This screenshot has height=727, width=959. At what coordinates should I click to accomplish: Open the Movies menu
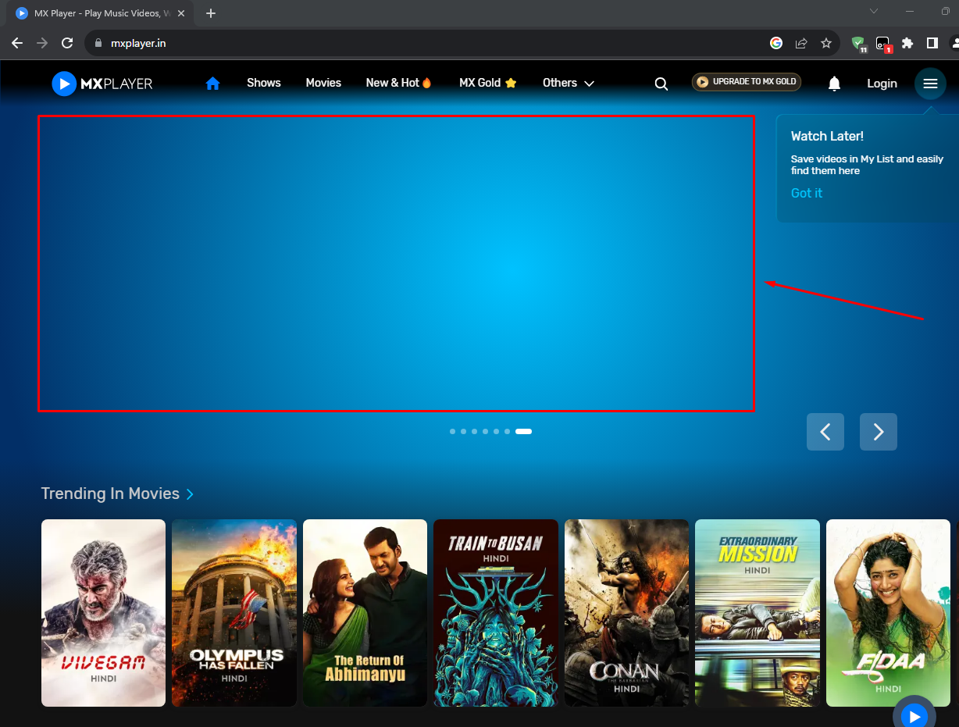click(323, 83)
